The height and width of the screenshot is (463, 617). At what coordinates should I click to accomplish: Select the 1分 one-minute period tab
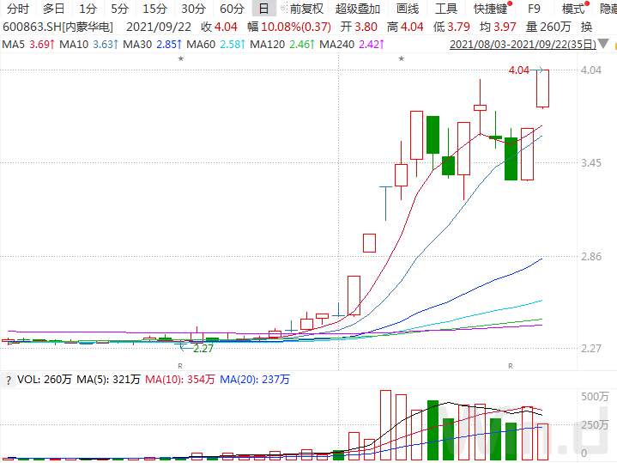click(x=88, y=9)
